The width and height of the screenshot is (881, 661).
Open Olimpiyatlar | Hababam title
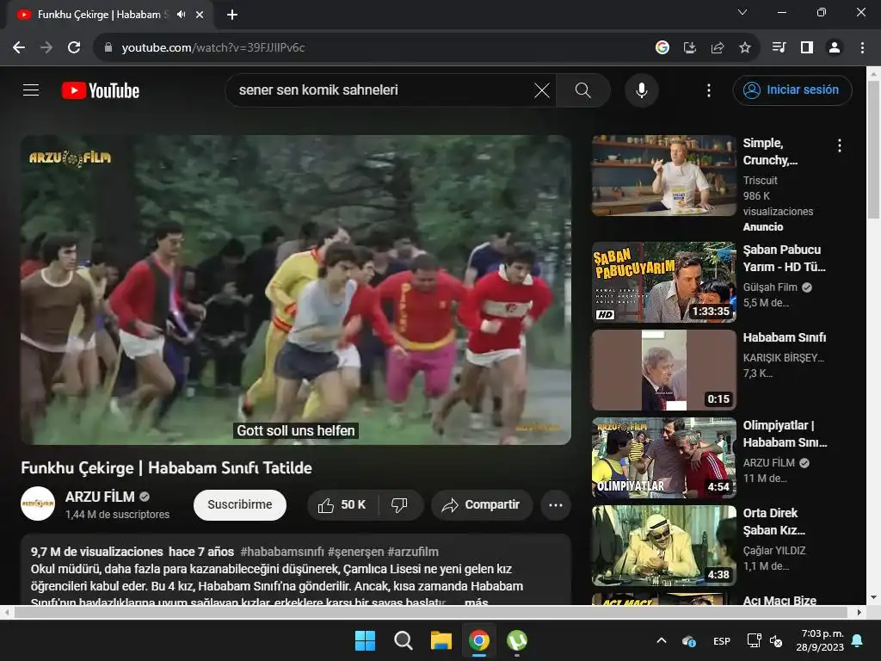pos(785,434)
